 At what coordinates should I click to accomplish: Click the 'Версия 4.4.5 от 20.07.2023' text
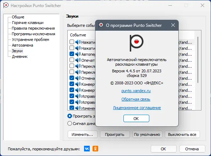coord(137,71)
